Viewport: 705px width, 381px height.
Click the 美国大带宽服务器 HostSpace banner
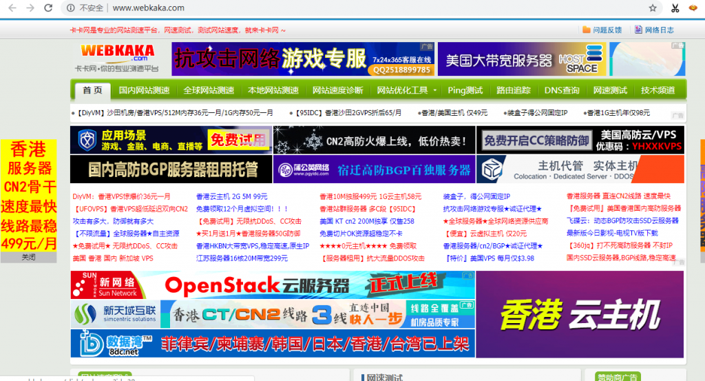tap(522, 59)
